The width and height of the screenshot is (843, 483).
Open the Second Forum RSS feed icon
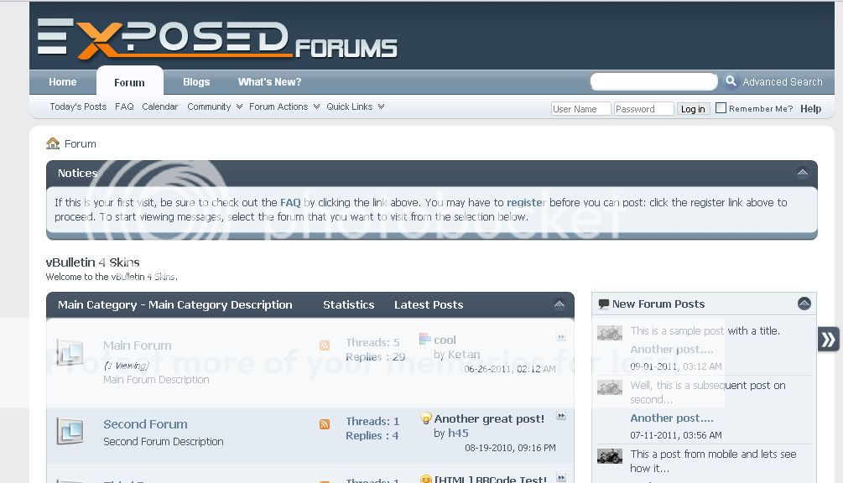324,424
